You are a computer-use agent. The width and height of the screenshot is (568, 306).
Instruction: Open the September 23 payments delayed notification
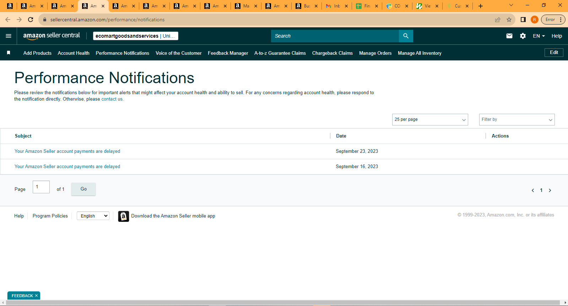click(67, 151)
